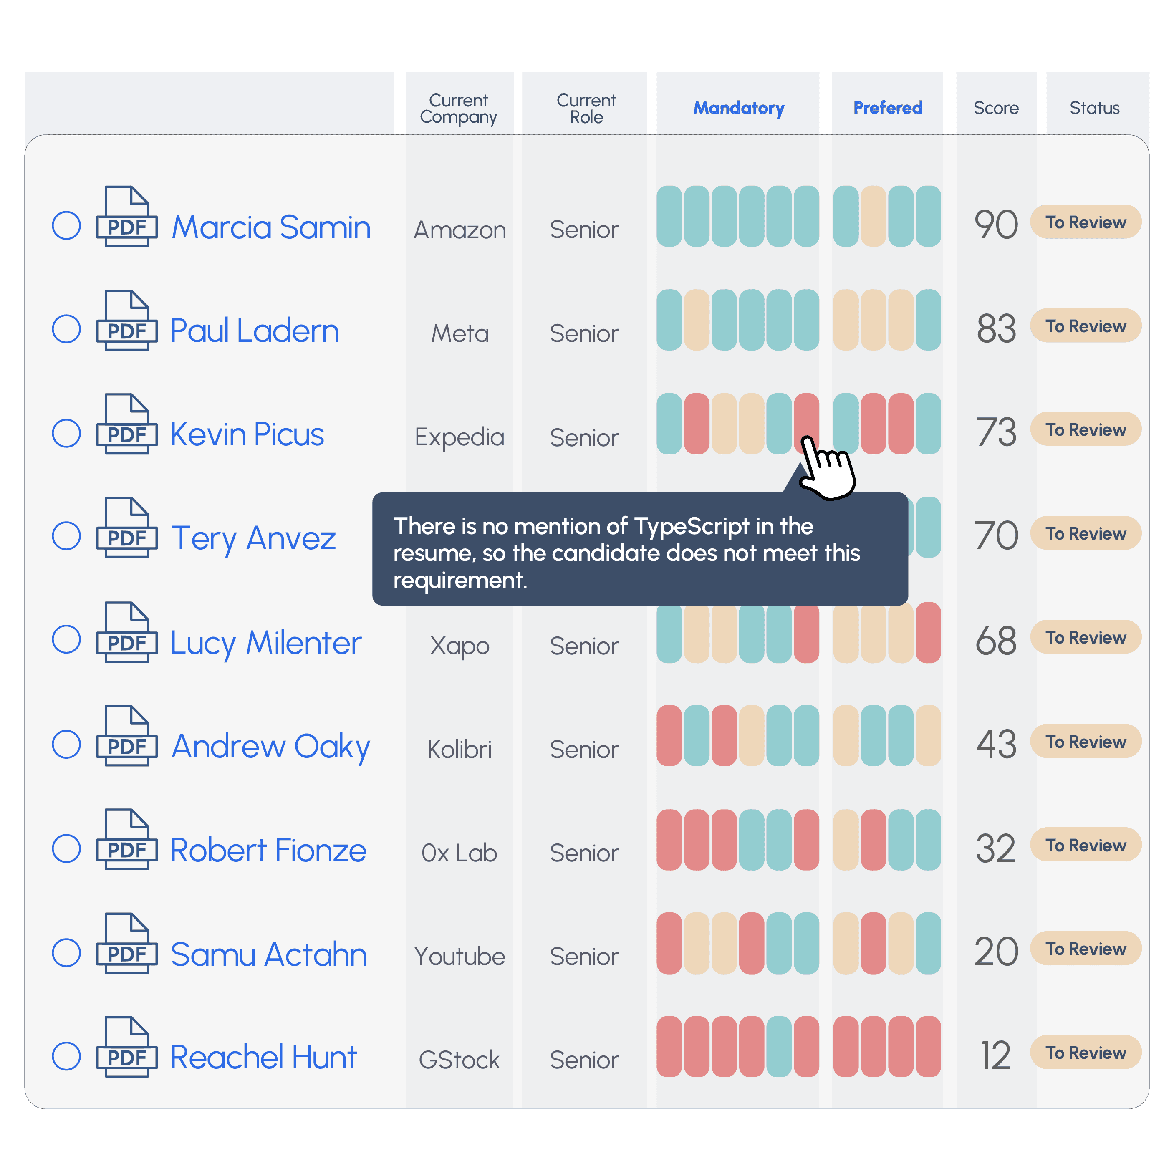
Task: Click the Score column header
Action: coord(996,108)
